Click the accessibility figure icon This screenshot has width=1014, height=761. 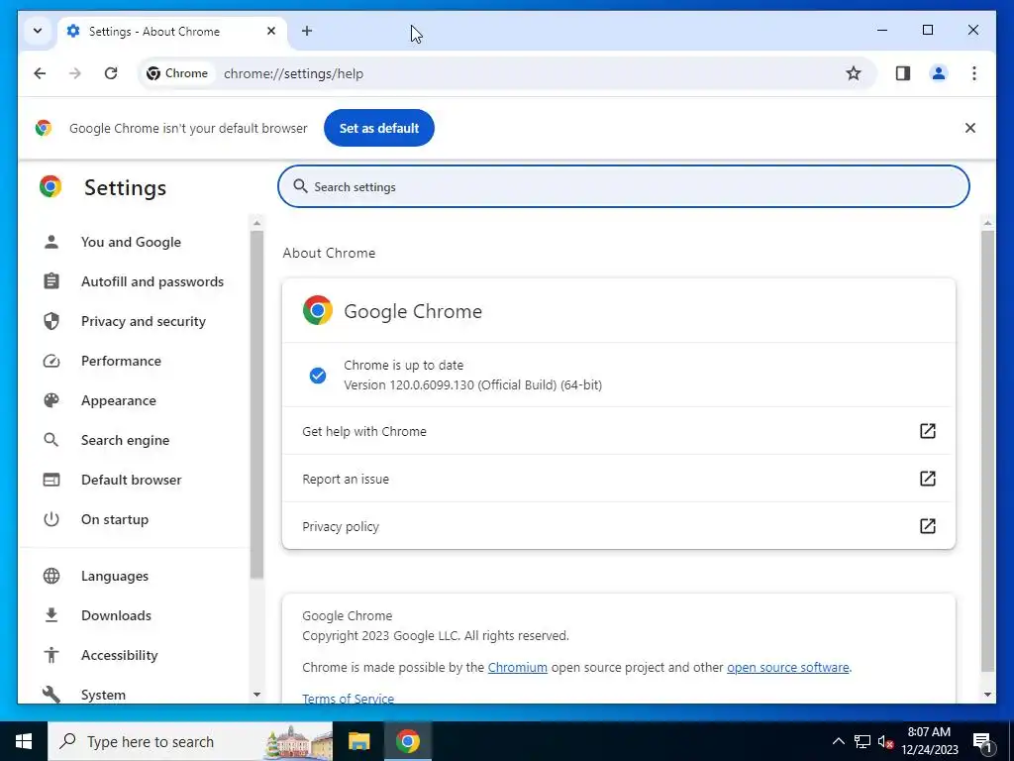51,655
